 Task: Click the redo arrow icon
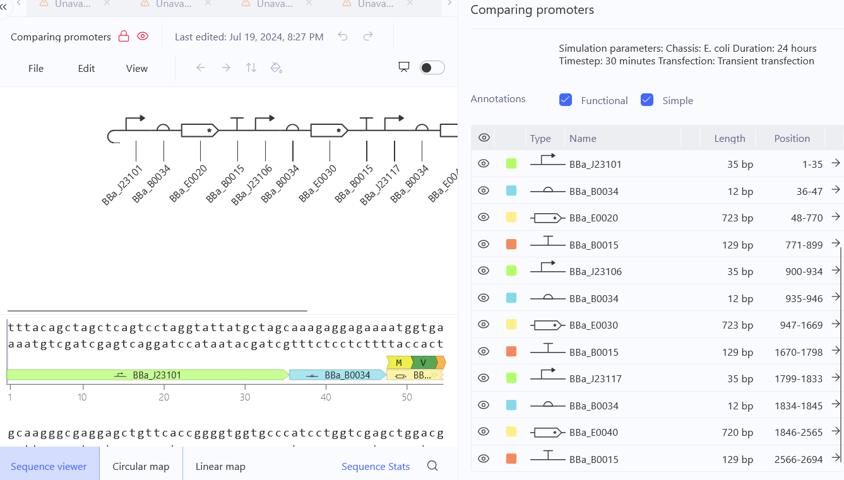[368, 37]
